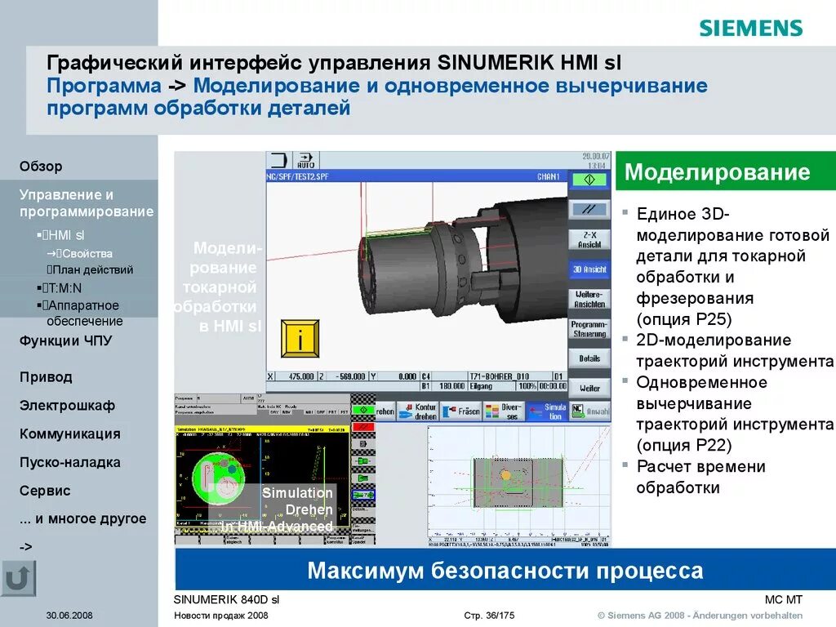The height and width of the screenshot is (627, 836).
Task: Open the Электрошкаф navigation item
Action: pyautogui.click(x=67, y=406)
